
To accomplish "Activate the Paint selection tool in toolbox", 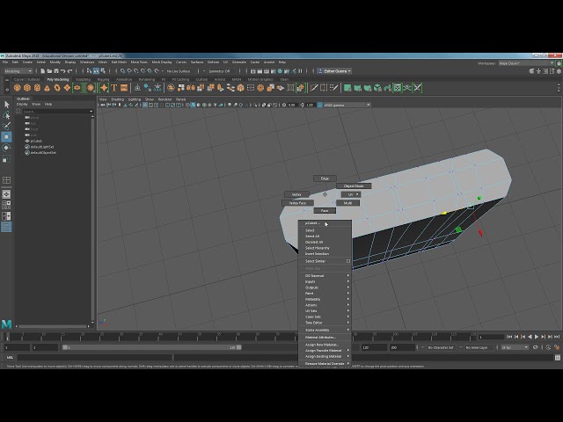I will 6,126.
